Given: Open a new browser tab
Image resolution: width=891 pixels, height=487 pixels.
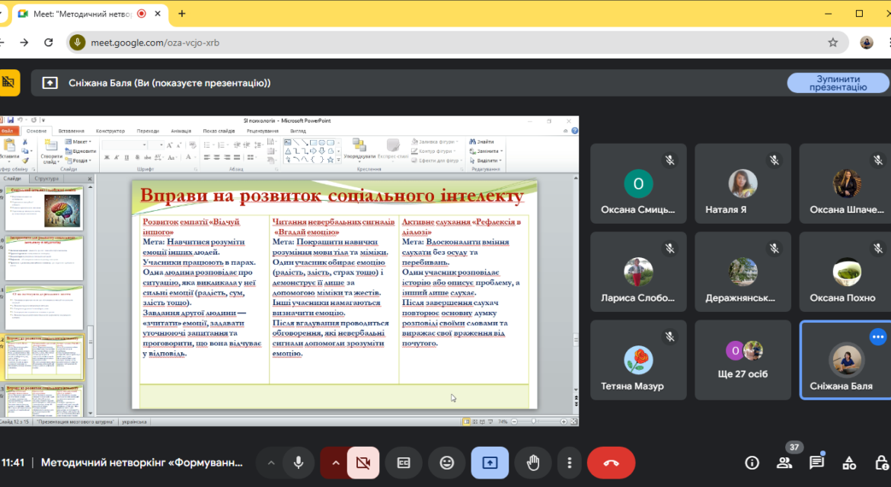Looking at the screenshot, I should (182, 14).
